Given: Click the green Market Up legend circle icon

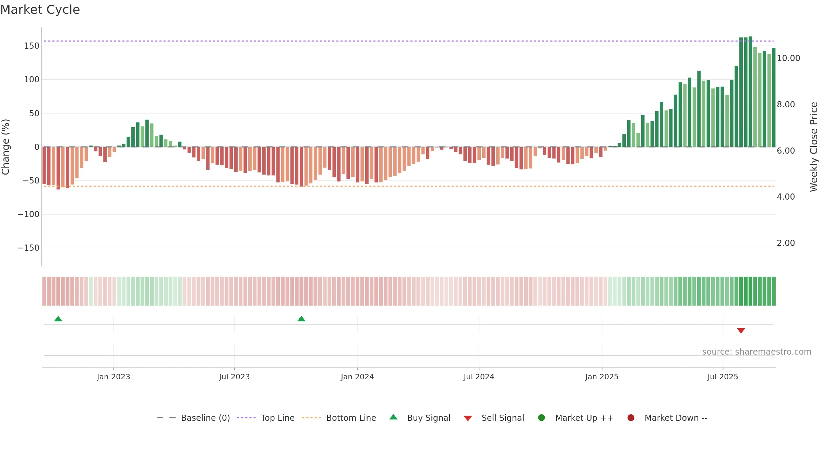Looking at the screenshot, I should point(542,418).
